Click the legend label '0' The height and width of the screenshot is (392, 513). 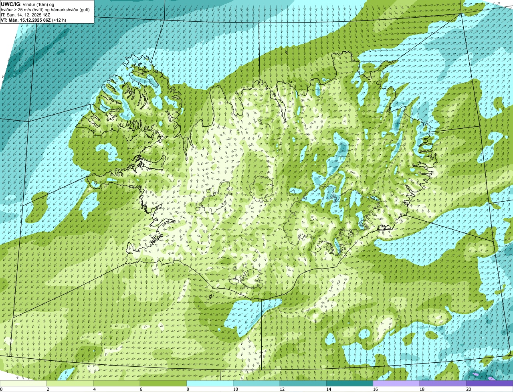coord(2,389)
